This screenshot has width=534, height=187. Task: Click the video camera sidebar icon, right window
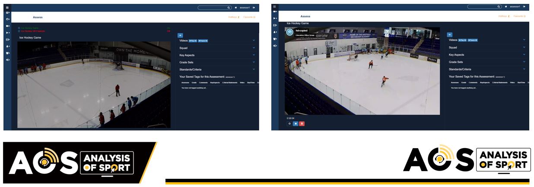[x=275, y=12]
